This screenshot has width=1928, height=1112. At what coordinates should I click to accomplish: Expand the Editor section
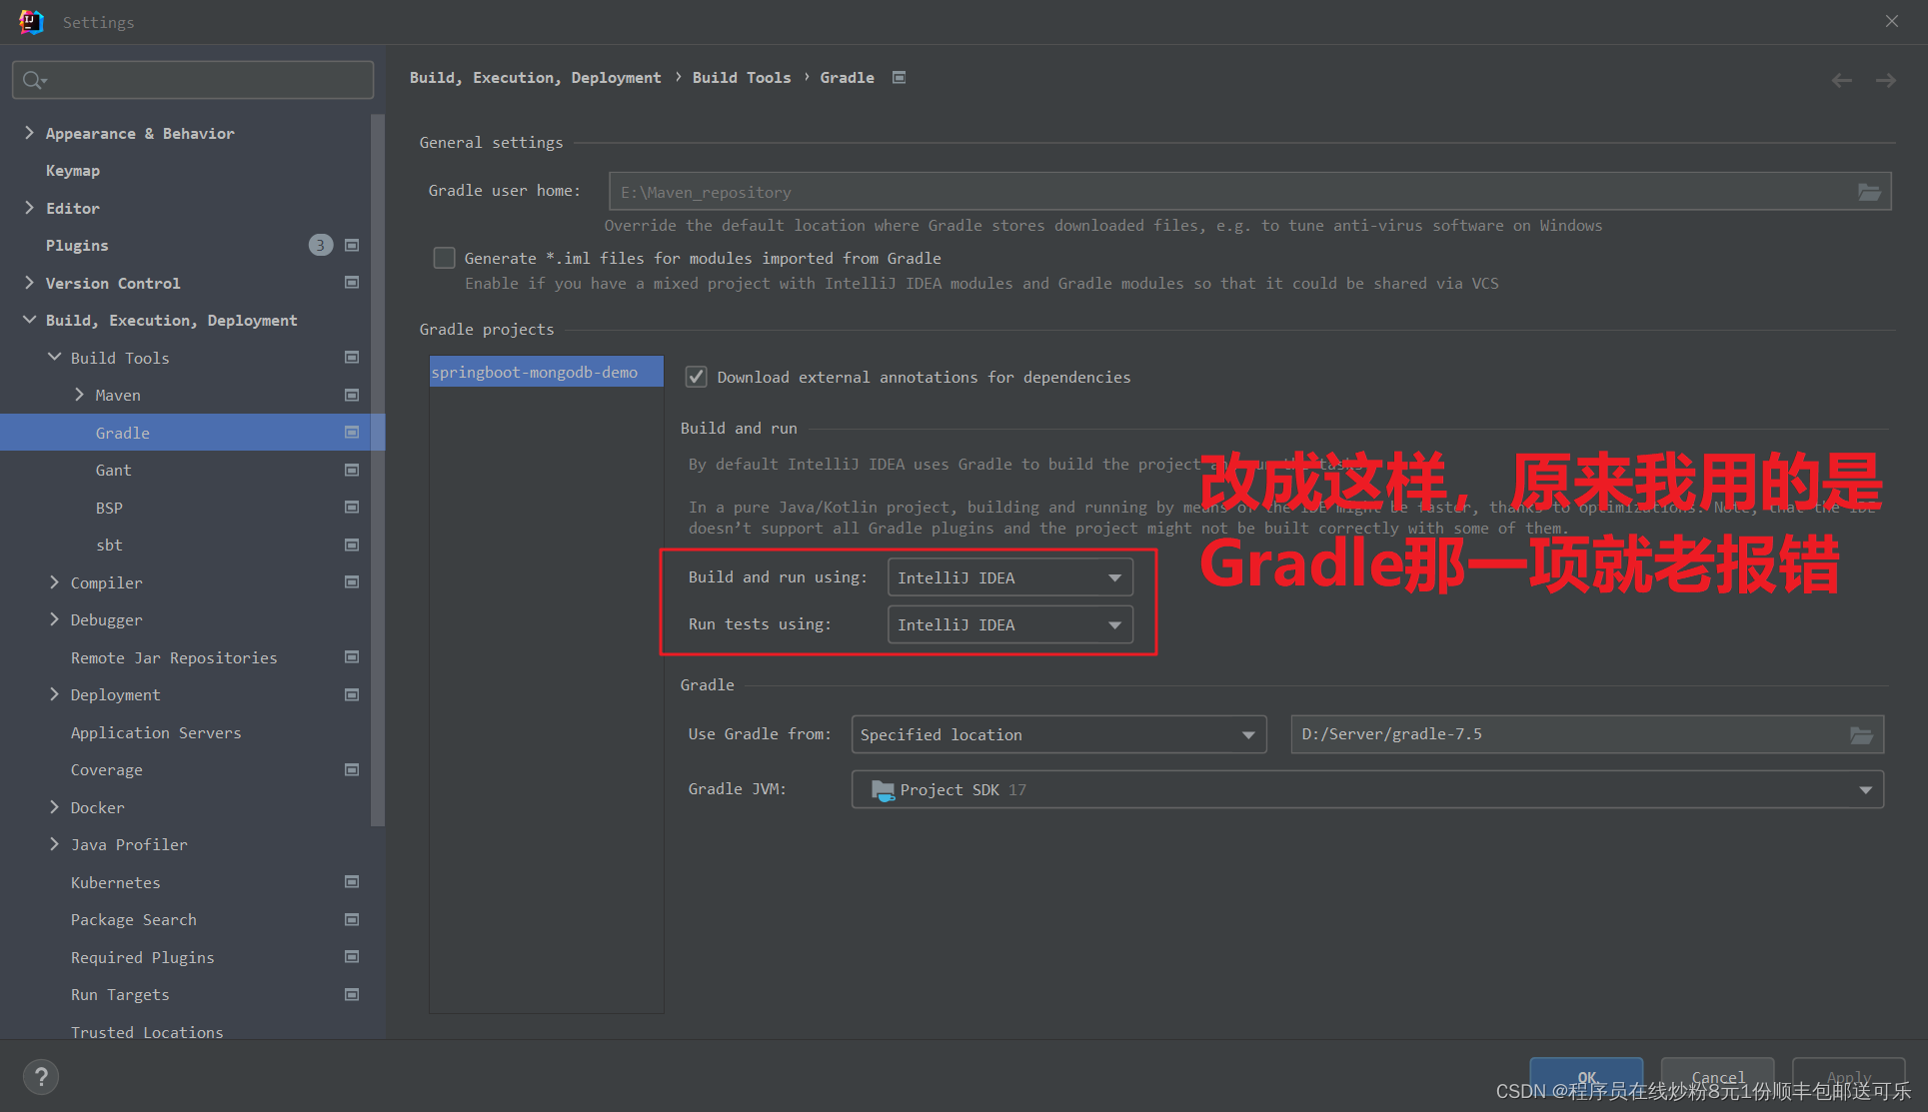tap(29, 208)
